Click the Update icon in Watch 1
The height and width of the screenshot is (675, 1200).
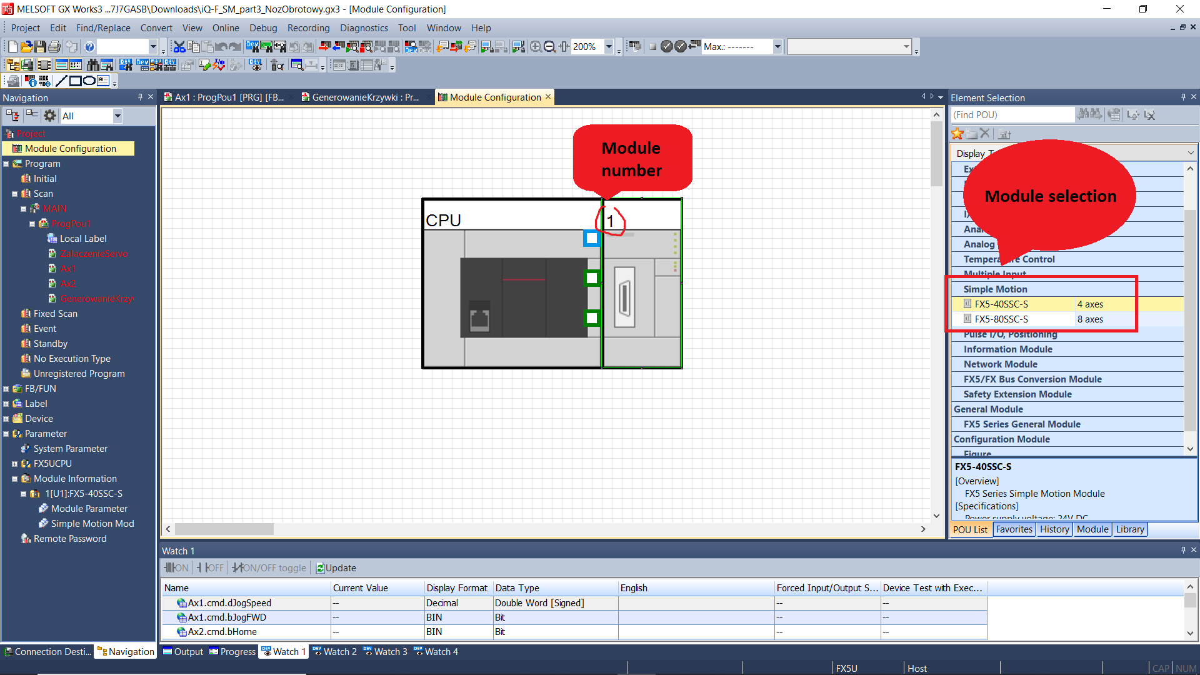[336, 567]
